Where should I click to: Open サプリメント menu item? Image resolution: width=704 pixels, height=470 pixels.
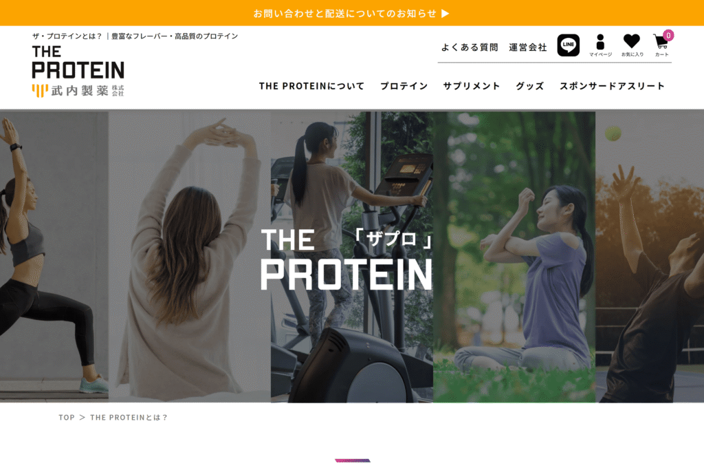(472, 86)
